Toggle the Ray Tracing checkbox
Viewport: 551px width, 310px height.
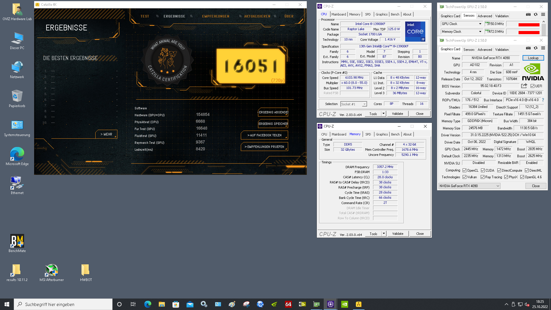(x=483, y=177)
